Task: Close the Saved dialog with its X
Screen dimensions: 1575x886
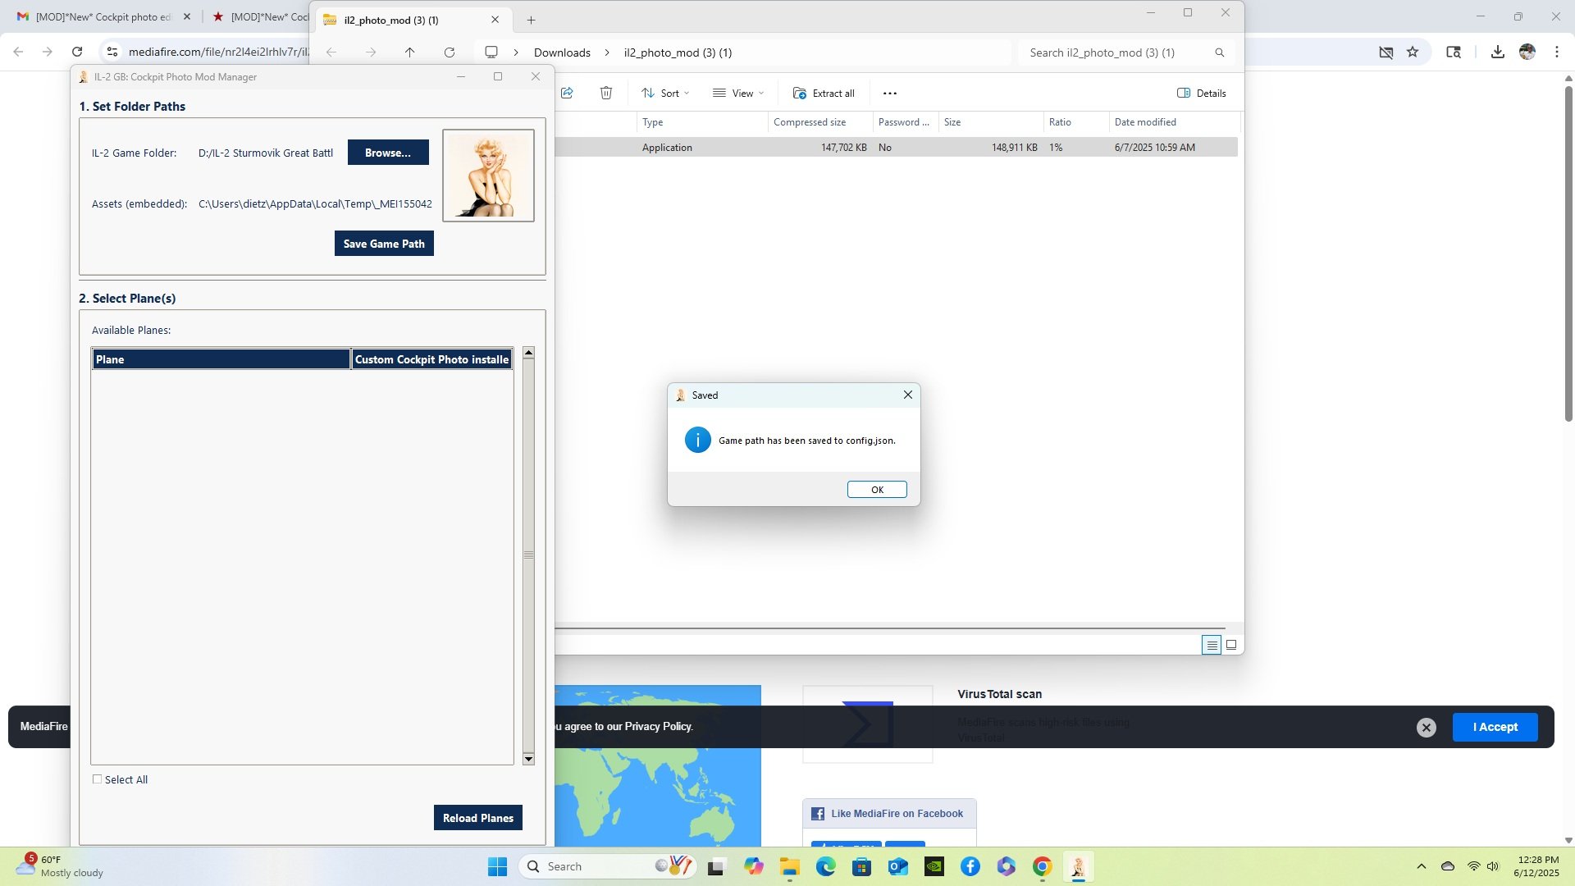Action: (x=908, y=395)
